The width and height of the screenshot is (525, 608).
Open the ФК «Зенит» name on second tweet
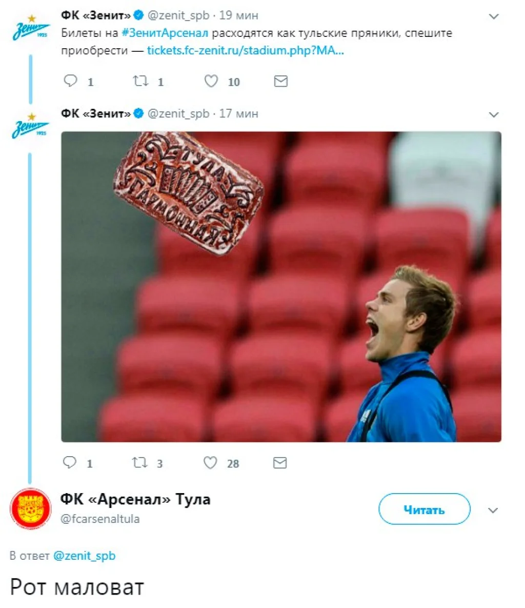[96, 113]
